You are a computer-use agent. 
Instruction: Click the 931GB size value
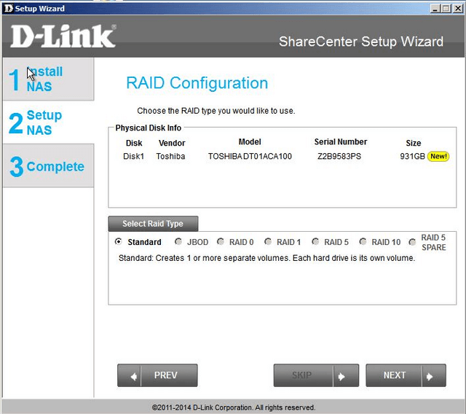412,156
